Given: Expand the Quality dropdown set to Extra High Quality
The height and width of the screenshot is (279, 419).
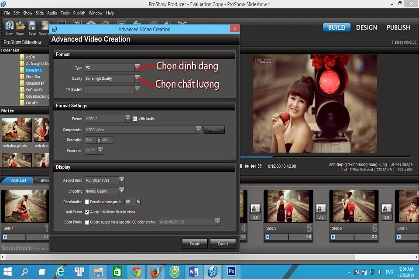Looking at the screenshot, I should tap(137, 78).
